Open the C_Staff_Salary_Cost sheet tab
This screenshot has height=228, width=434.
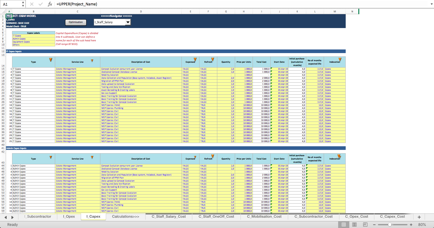(x=168, y=217)
